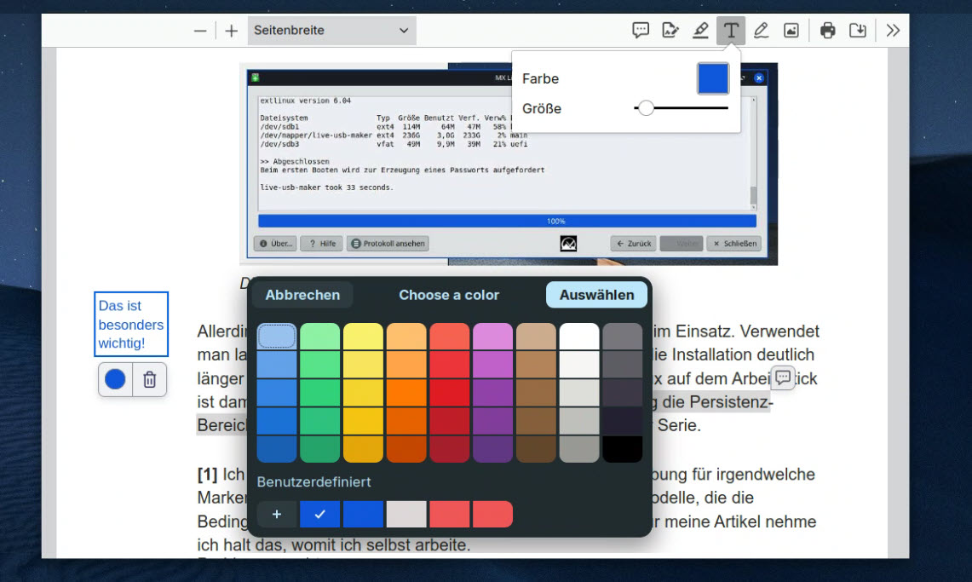
Task: Expand the double-chevron tools menu
Action: coord(893,31)
